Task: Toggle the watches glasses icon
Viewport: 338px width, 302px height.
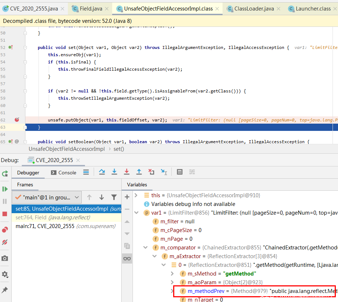Action: 127,258
